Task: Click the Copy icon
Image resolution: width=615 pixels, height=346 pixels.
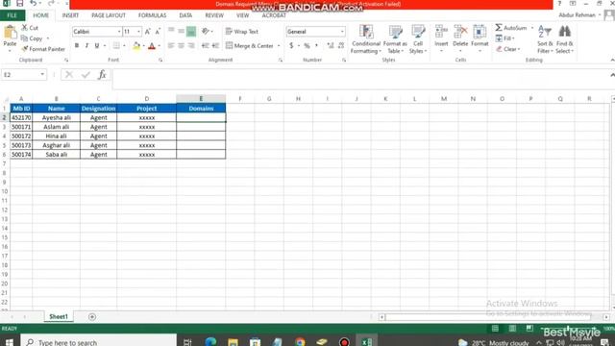Action: pyautogui.click(x=24, y=38)
